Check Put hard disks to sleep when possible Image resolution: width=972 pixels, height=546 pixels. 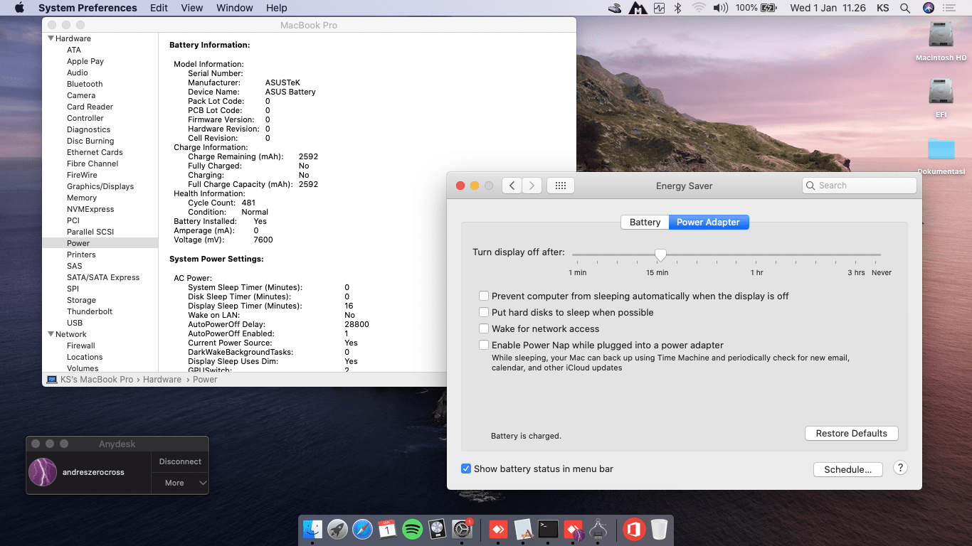click(484, 312)
